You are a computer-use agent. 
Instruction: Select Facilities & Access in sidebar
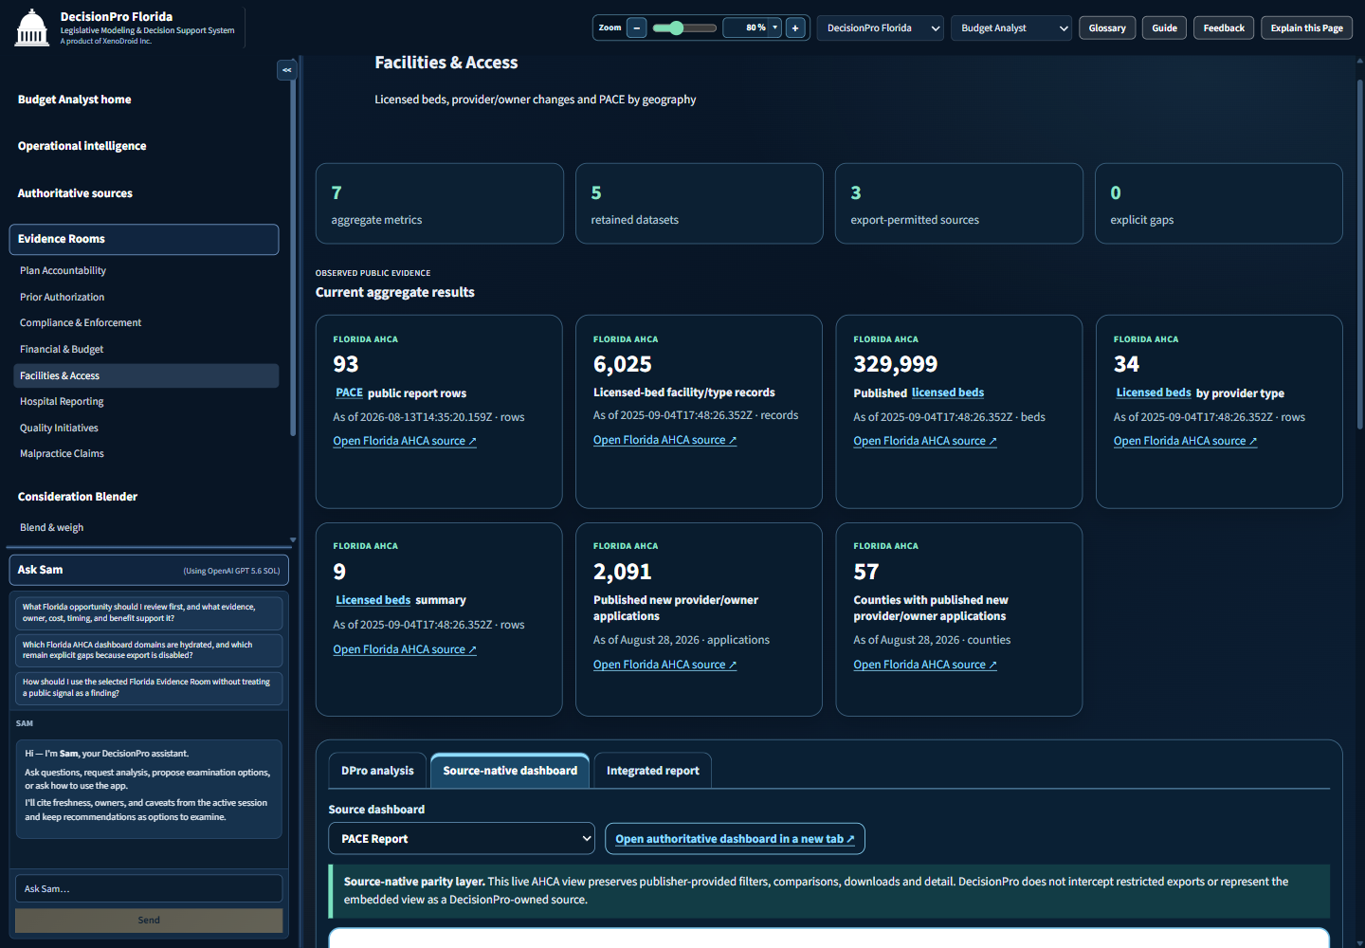coord(146,375)
